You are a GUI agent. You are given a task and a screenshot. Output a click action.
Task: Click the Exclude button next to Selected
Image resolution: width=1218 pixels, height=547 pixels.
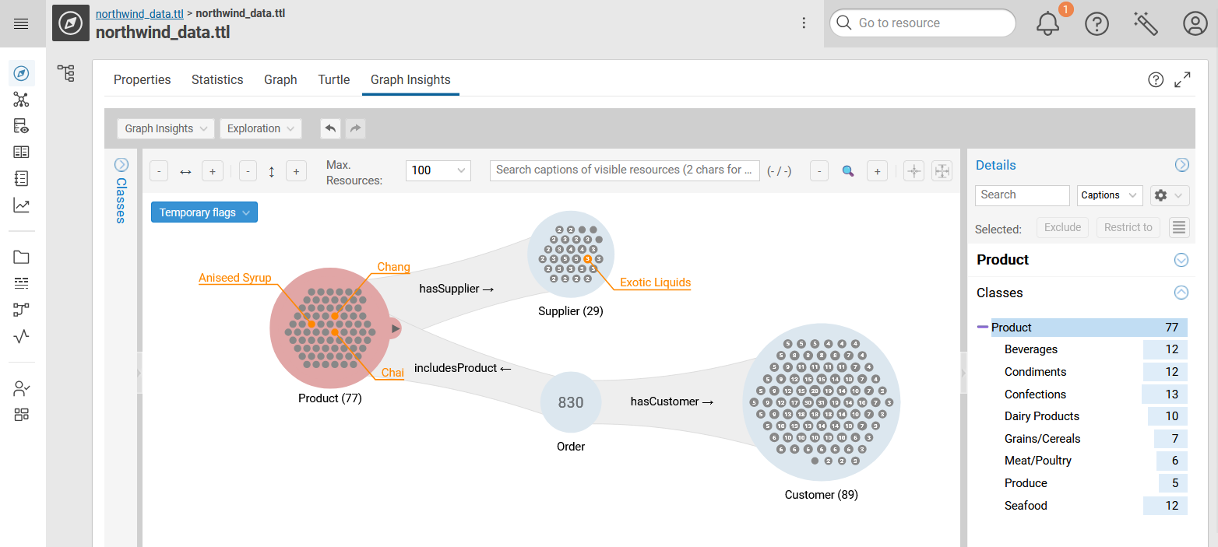[x=1061, y=227]
